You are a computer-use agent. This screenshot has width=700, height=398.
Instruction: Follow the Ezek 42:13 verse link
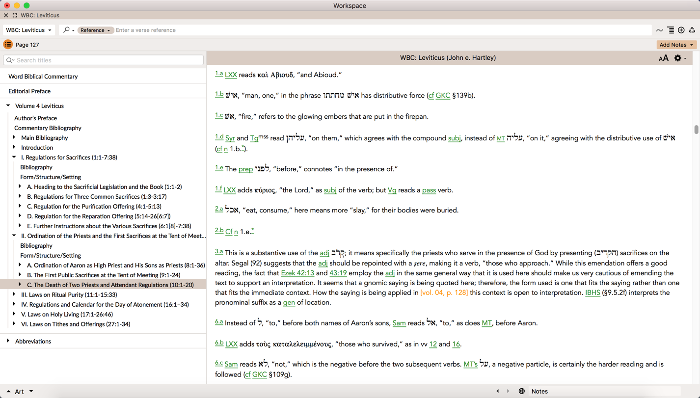point(297,273)
